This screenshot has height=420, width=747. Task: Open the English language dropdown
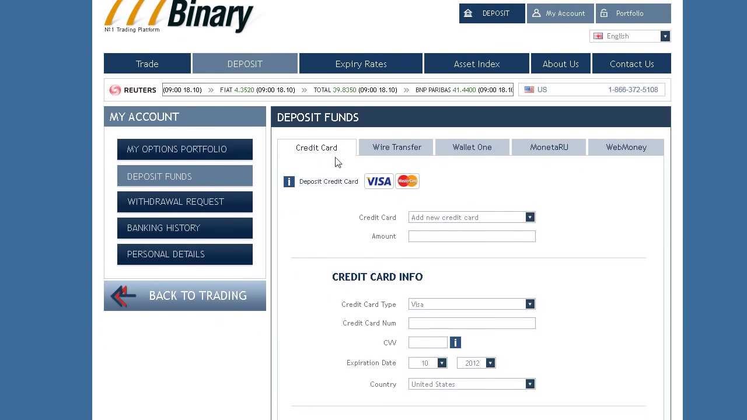tap(630, 36)
